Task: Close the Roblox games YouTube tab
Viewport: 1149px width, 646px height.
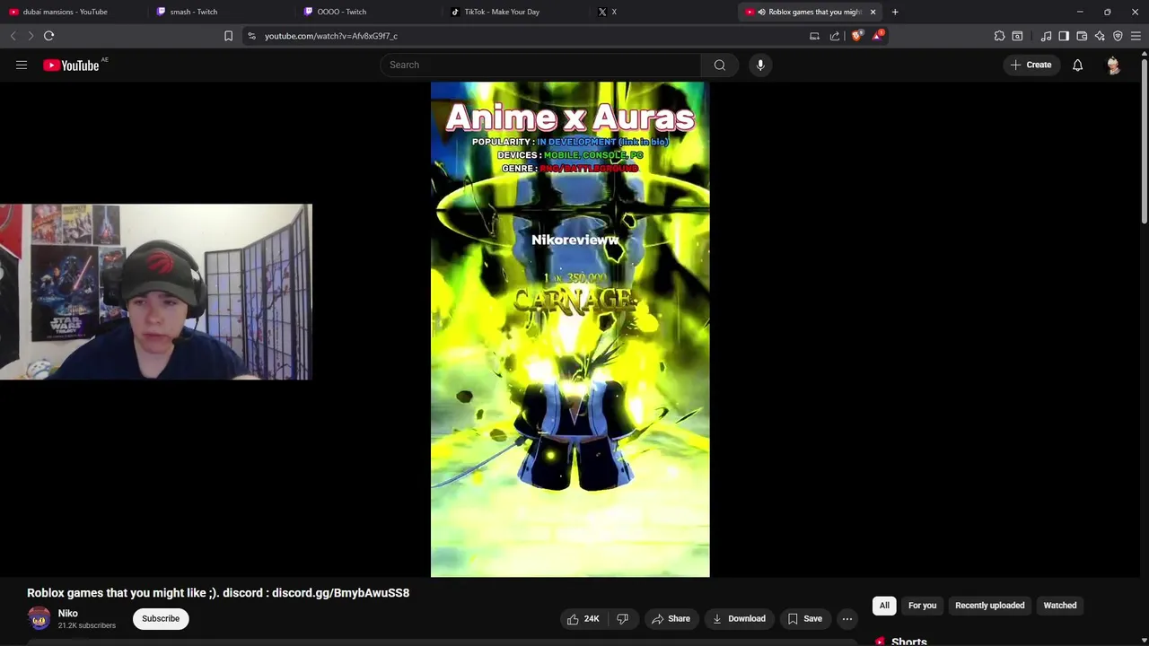Action: point(873,12)
